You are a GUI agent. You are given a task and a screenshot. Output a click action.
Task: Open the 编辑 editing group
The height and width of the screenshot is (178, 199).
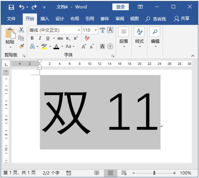(155, 37)
